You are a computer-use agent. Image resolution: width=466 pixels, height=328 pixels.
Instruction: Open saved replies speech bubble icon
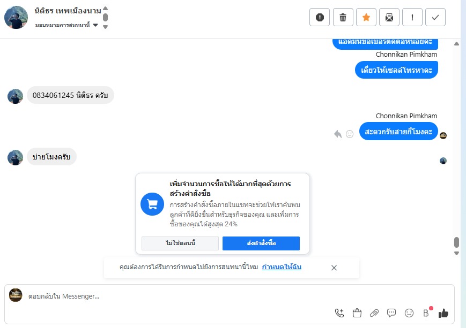391,313
